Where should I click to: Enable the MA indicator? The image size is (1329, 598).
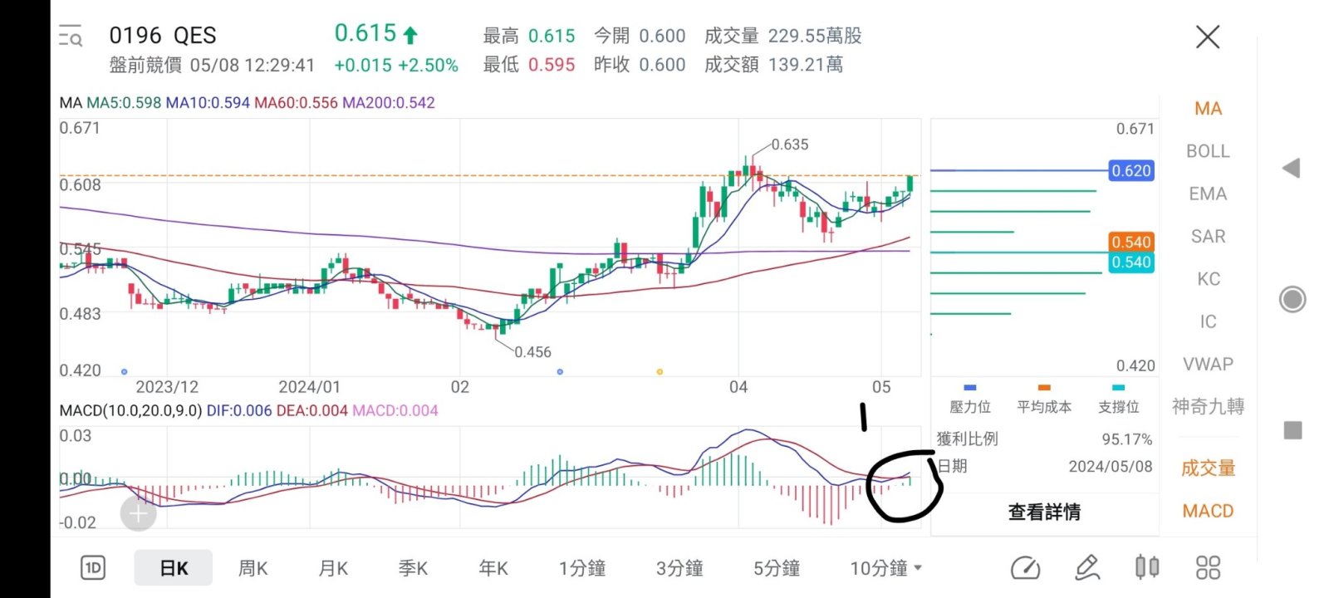tap(1208, 109)
